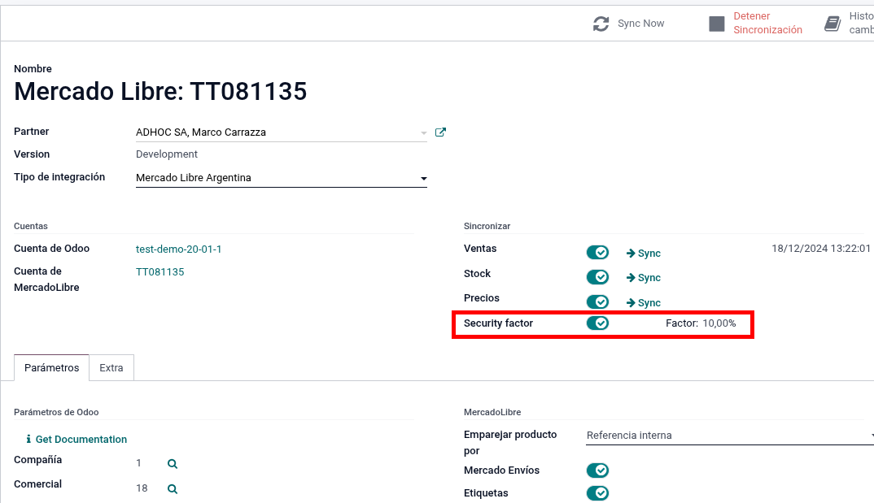Disable the Security factor switch
Viewport: 874px width, 503px height.
(x=597, y=323)
